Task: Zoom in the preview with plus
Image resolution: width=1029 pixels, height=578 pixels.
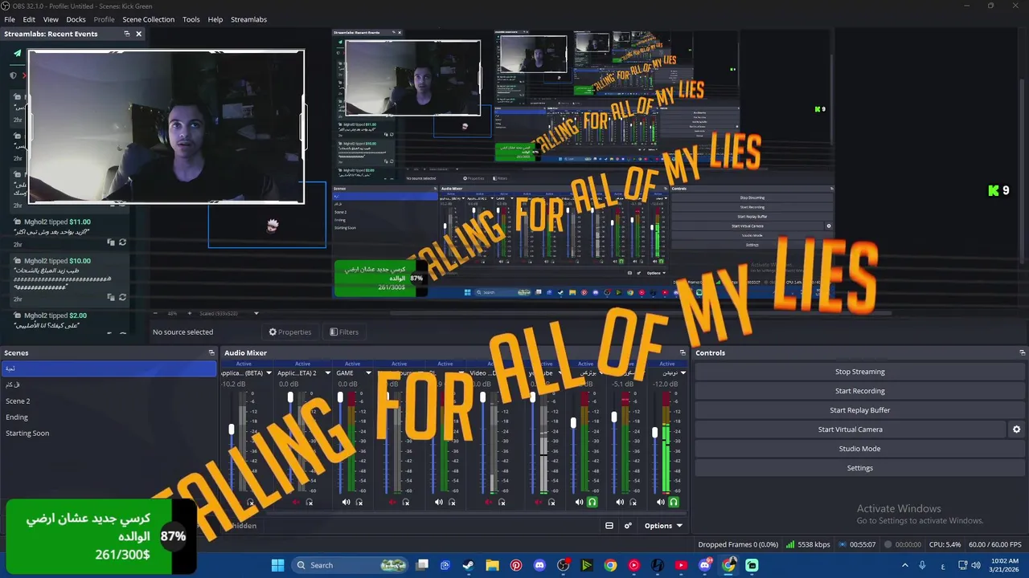Action: point(190,313)
